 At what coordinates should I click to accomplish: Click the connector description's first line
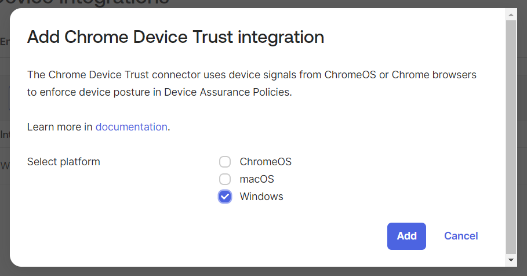coord(252,75)
